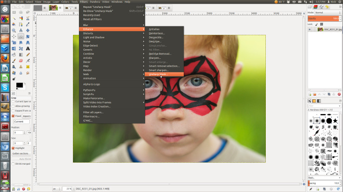Choose Sharpen from Enhance submenu
The width and height of the screenshot is (343, 192).
(x=164, y=58)
